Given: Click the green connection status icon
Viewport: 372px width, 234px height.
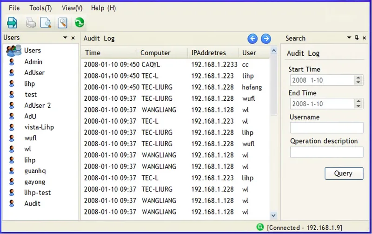Looking at the screenshot, I should 260,227.
